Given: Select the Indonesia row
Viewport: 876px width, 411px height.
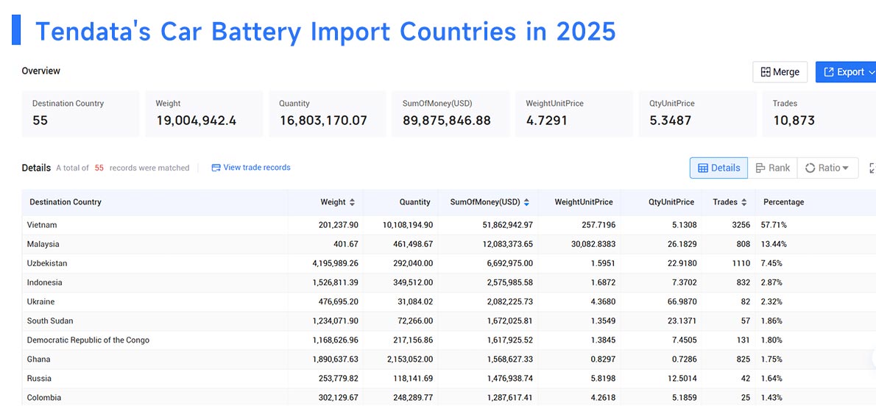Looking at the screenshot, I should (449, 283).
